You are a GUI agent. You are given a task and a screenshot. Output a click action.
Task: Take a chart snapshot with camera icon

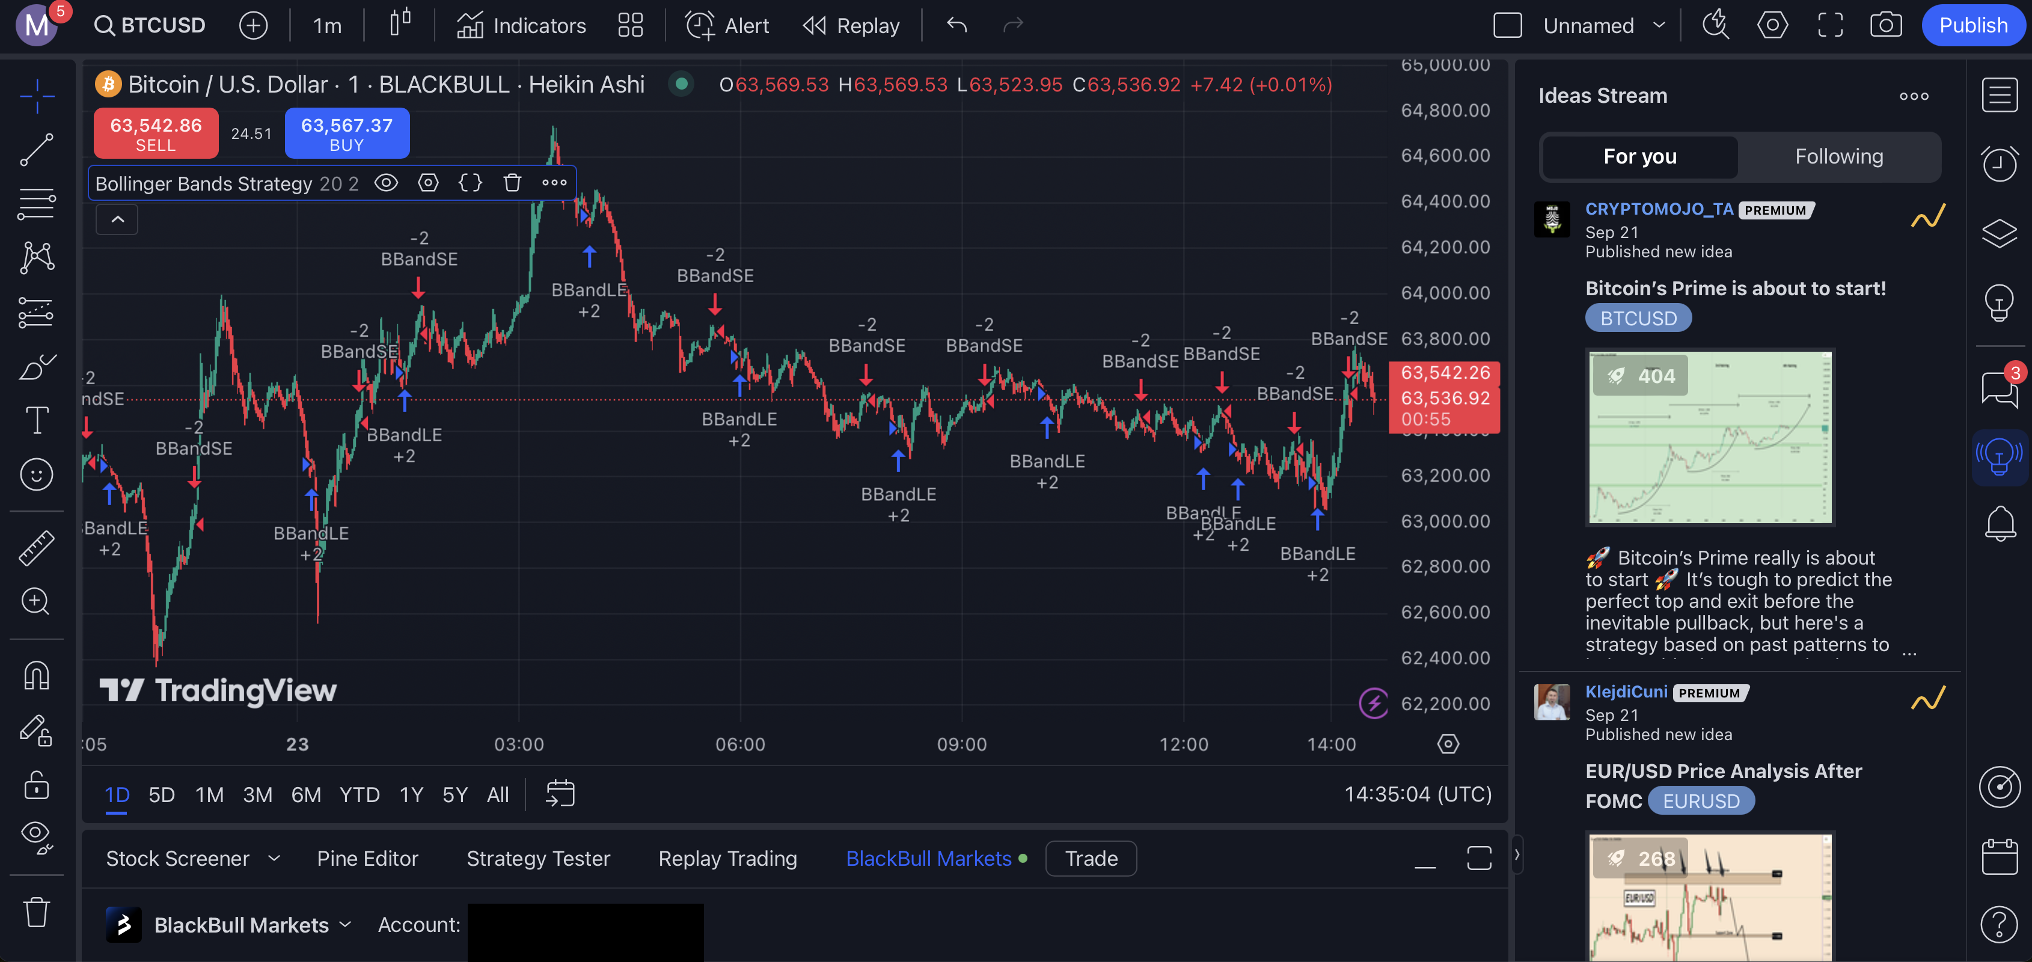click(1886, 25)
